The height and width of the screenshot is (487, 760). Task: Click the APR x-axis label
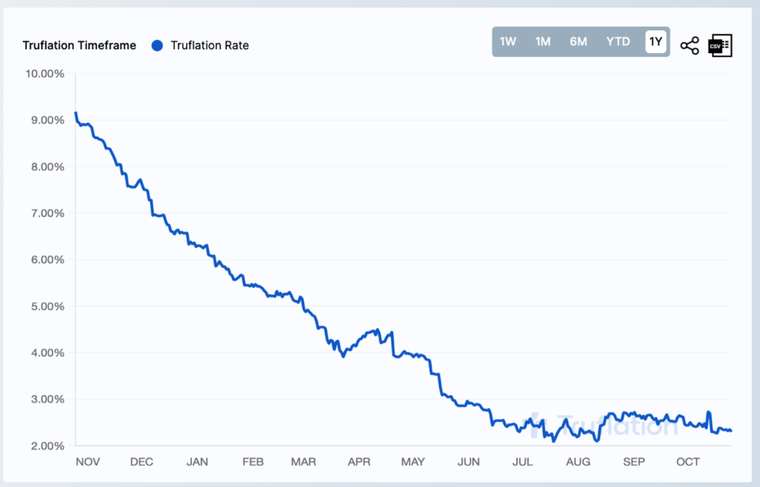pyautogui.click(x=359, y=462)
